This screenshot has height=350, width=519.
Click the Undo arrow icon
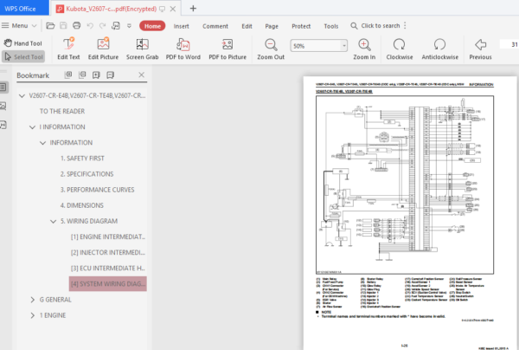[x=90, y=25]
